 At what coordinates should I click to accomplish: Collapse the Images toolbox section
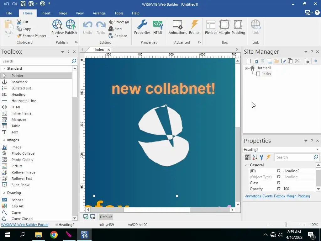pyautogui.click(x=4, y=140)
